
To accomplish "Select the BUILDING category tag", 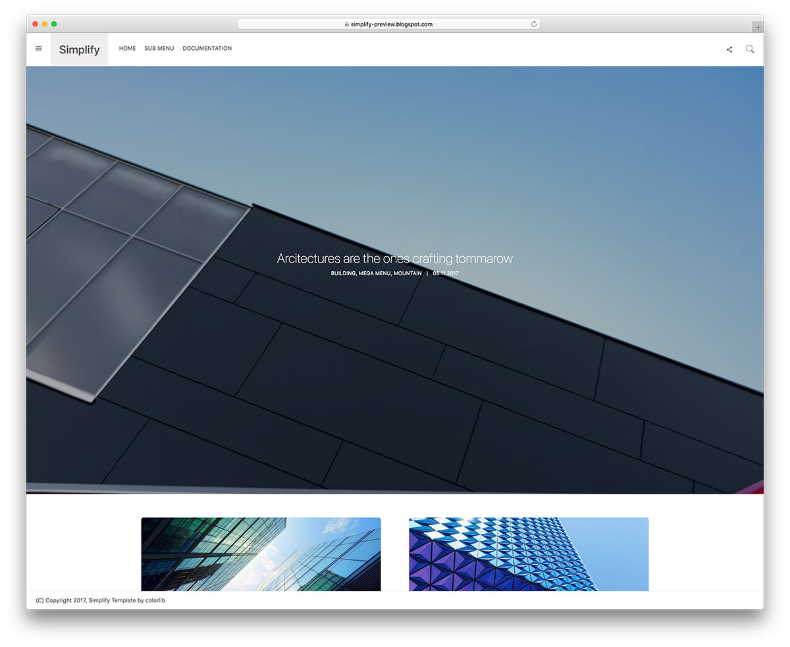I will (344, 273).
